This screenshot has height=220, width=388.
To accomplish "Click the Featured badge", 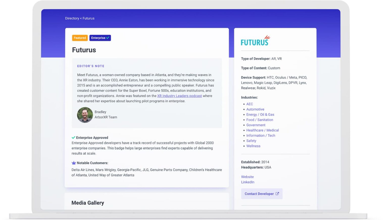I will 80,38.
